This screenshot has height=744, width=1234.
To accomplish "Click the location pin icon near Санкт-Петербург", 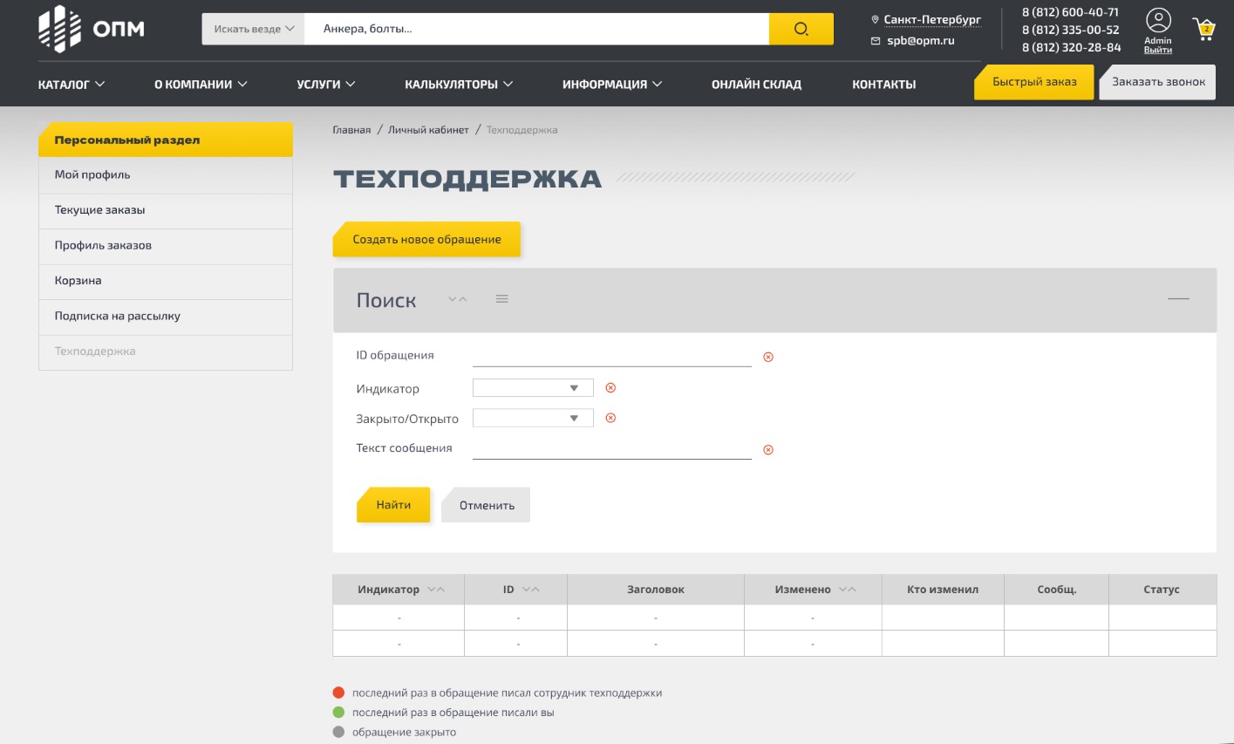I will pos(875,18).
